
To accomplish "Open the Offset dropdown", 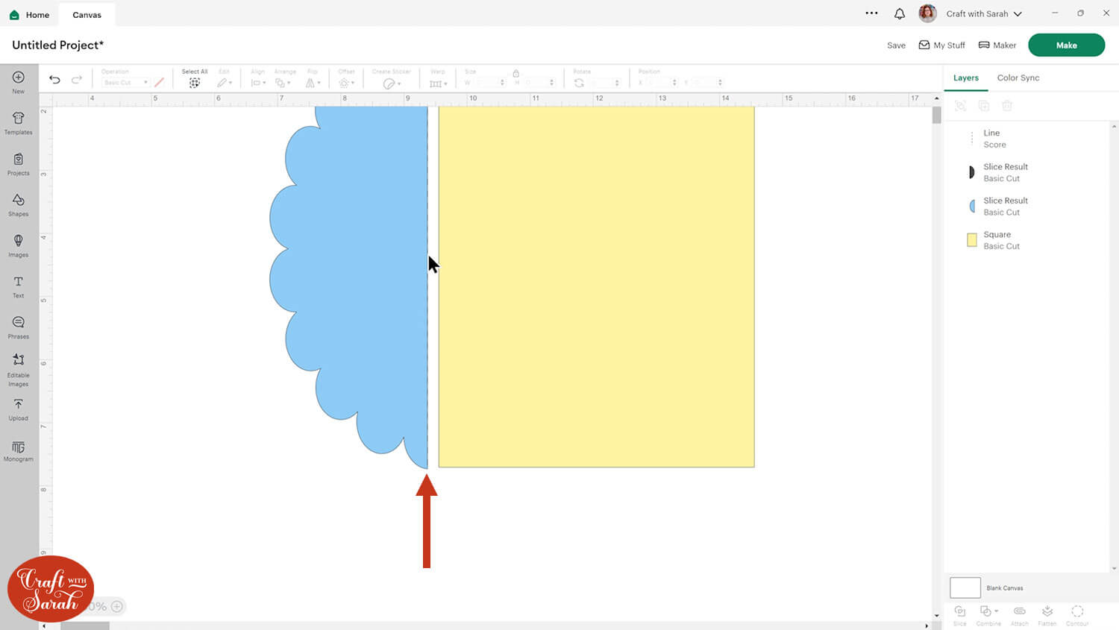I will pos(346,83).
